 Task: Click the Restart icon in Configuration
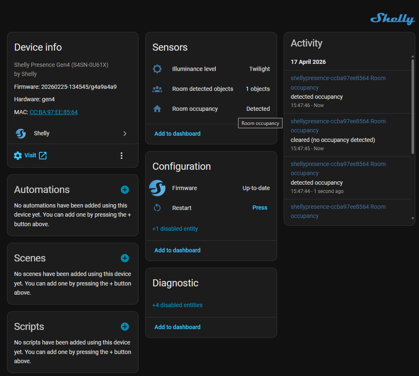point(157,208)
